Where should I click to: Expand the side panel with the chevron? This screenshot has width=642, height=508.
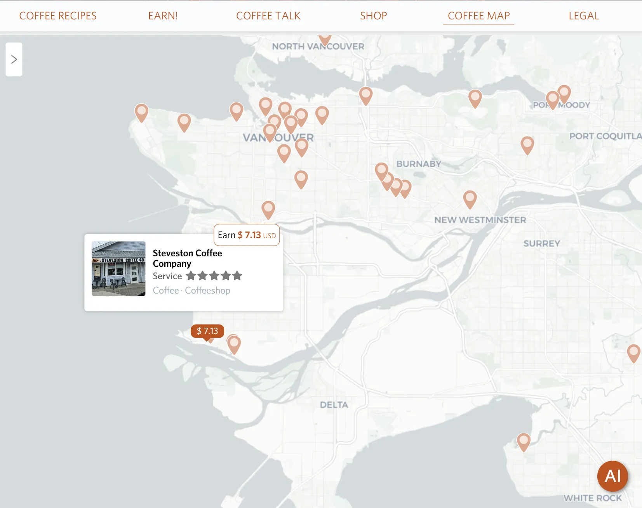pyautogui.click(x=14, y=59)
